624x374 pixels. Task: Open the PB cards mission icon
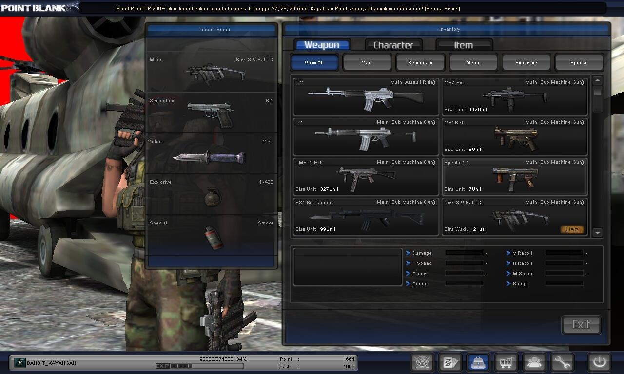click(x=450, y=362)
